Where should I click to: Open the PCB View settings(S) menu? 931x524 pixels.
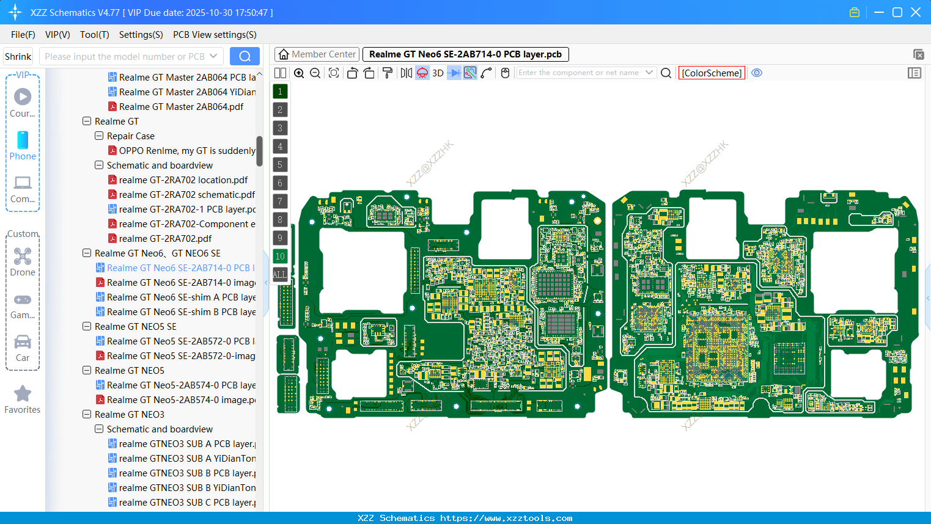(x=214, y=35)
